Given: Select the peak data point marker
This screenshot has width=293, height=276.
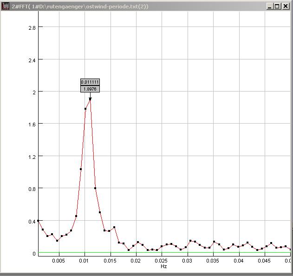Looking at the screenshot, I should point(90,99).
